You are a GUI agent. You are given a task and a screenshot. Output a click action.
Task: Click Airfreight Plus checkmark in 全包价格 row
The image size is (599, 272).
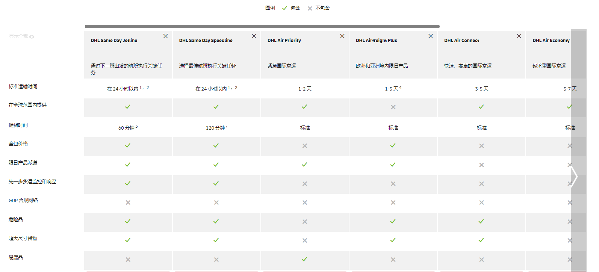(x=393, y=145)
